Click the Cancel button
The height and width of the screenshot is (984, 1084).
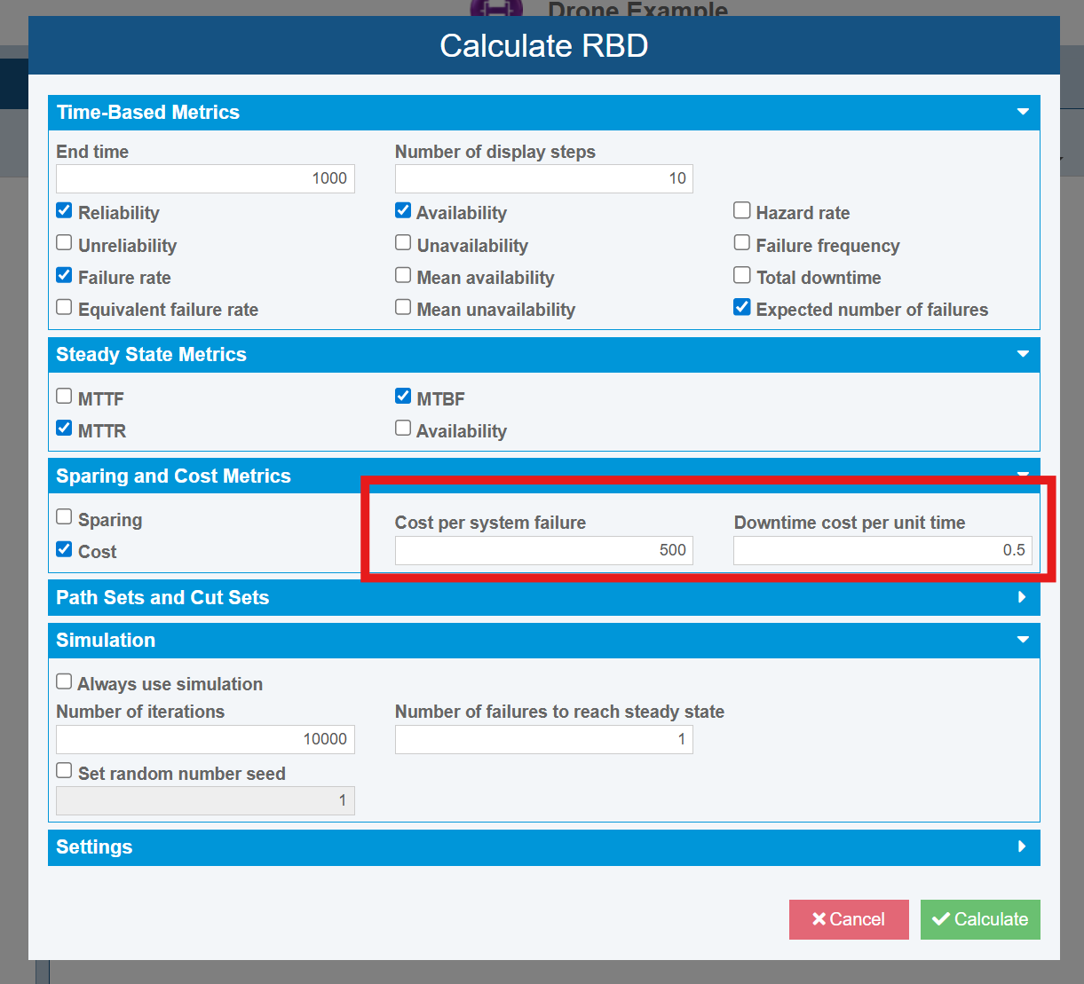[849, 919]
